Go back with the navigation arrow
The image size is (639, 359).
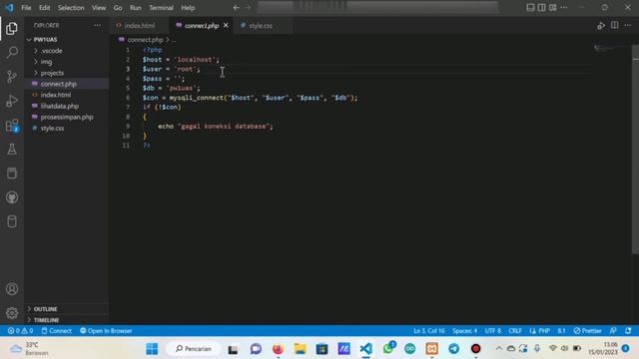pos(236,8)
